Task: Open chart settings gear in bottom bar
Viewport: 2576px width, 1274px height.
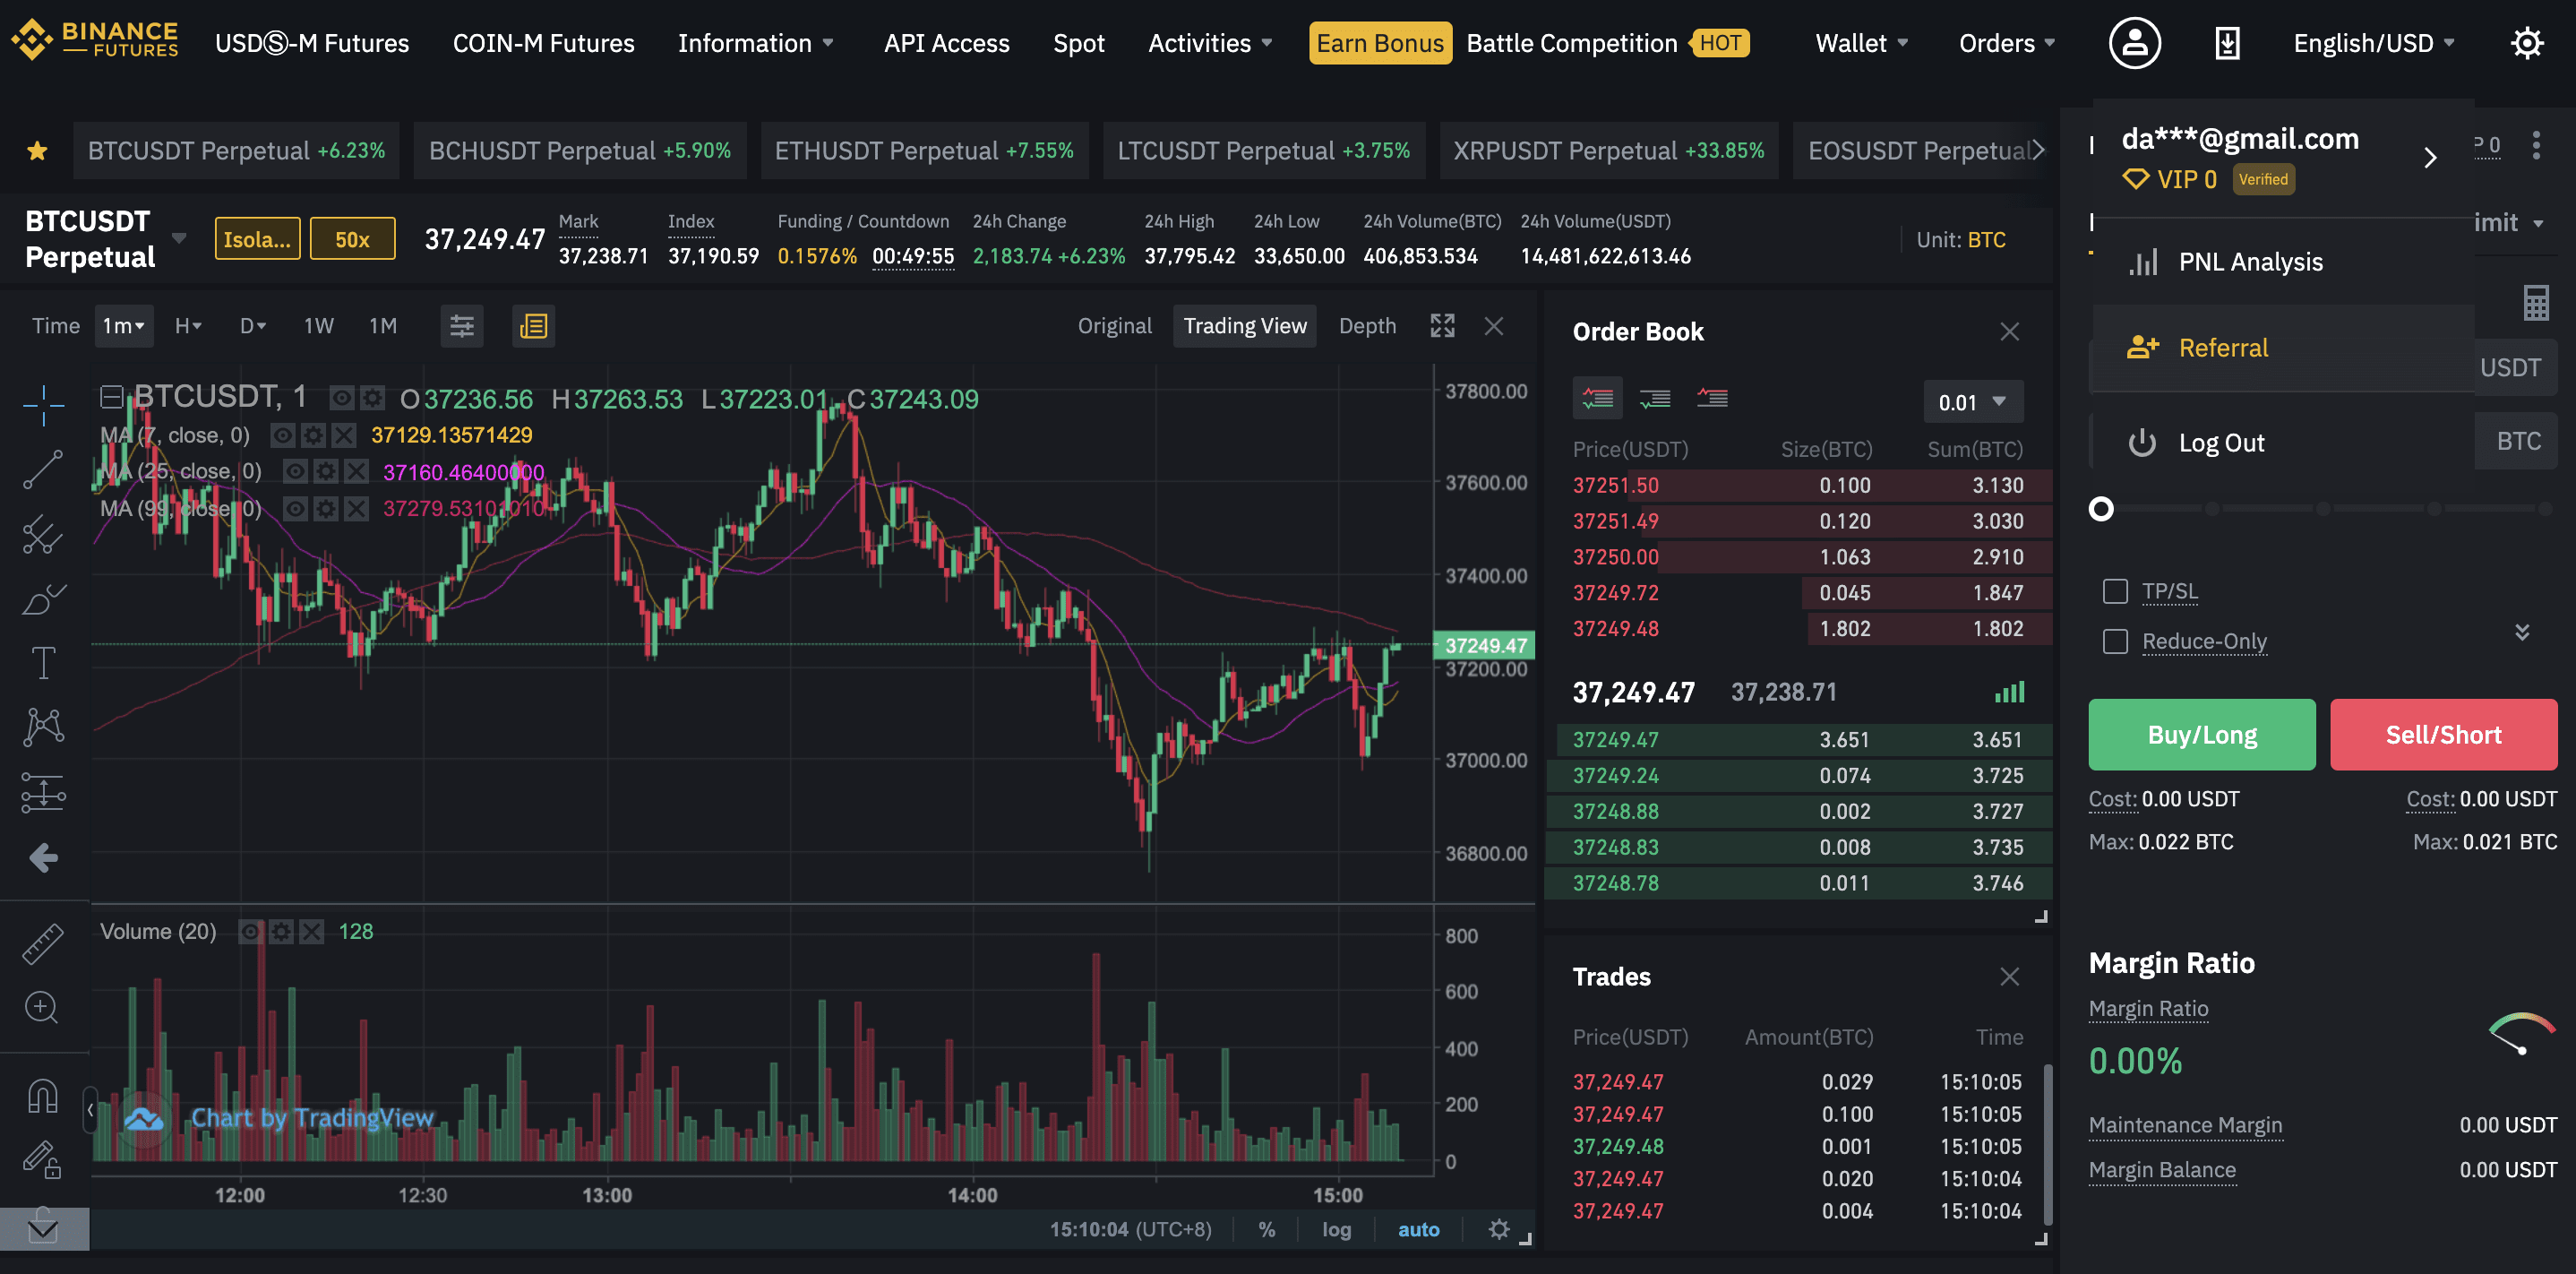Action: click(x=1498, y=1229)
